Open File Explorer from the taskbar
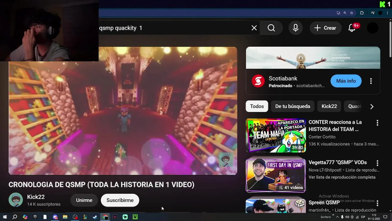Image resolution: width=392 pixels, height=221 pixels. point(65,217)
